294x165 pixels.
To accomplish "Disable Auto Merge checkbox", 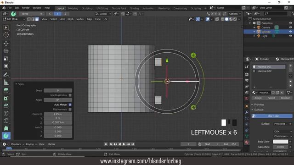I will point(70,104).
